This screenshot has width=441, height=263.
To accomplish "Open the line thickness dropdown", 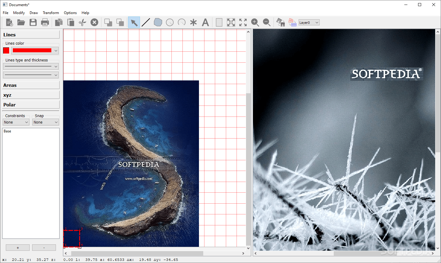I will [31, 75].
